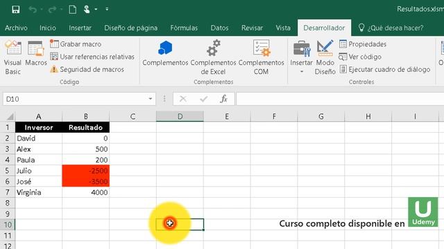Expand the Name Box dropdown arrow
The width and height of the screenshot is (444, 249).
(151, 99)
